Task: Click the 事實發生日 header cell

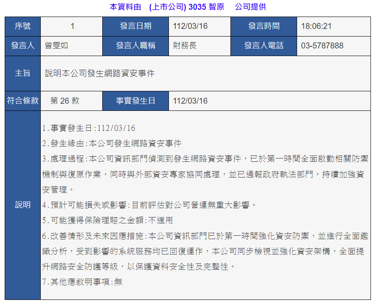Action: coord(135,101)
